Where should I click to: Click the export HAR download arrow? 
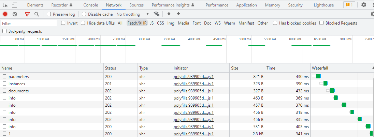tap(178, 14)
